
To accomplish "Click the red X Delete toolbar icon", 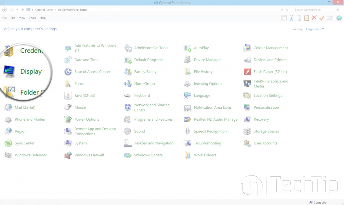I will pos(314,18).
